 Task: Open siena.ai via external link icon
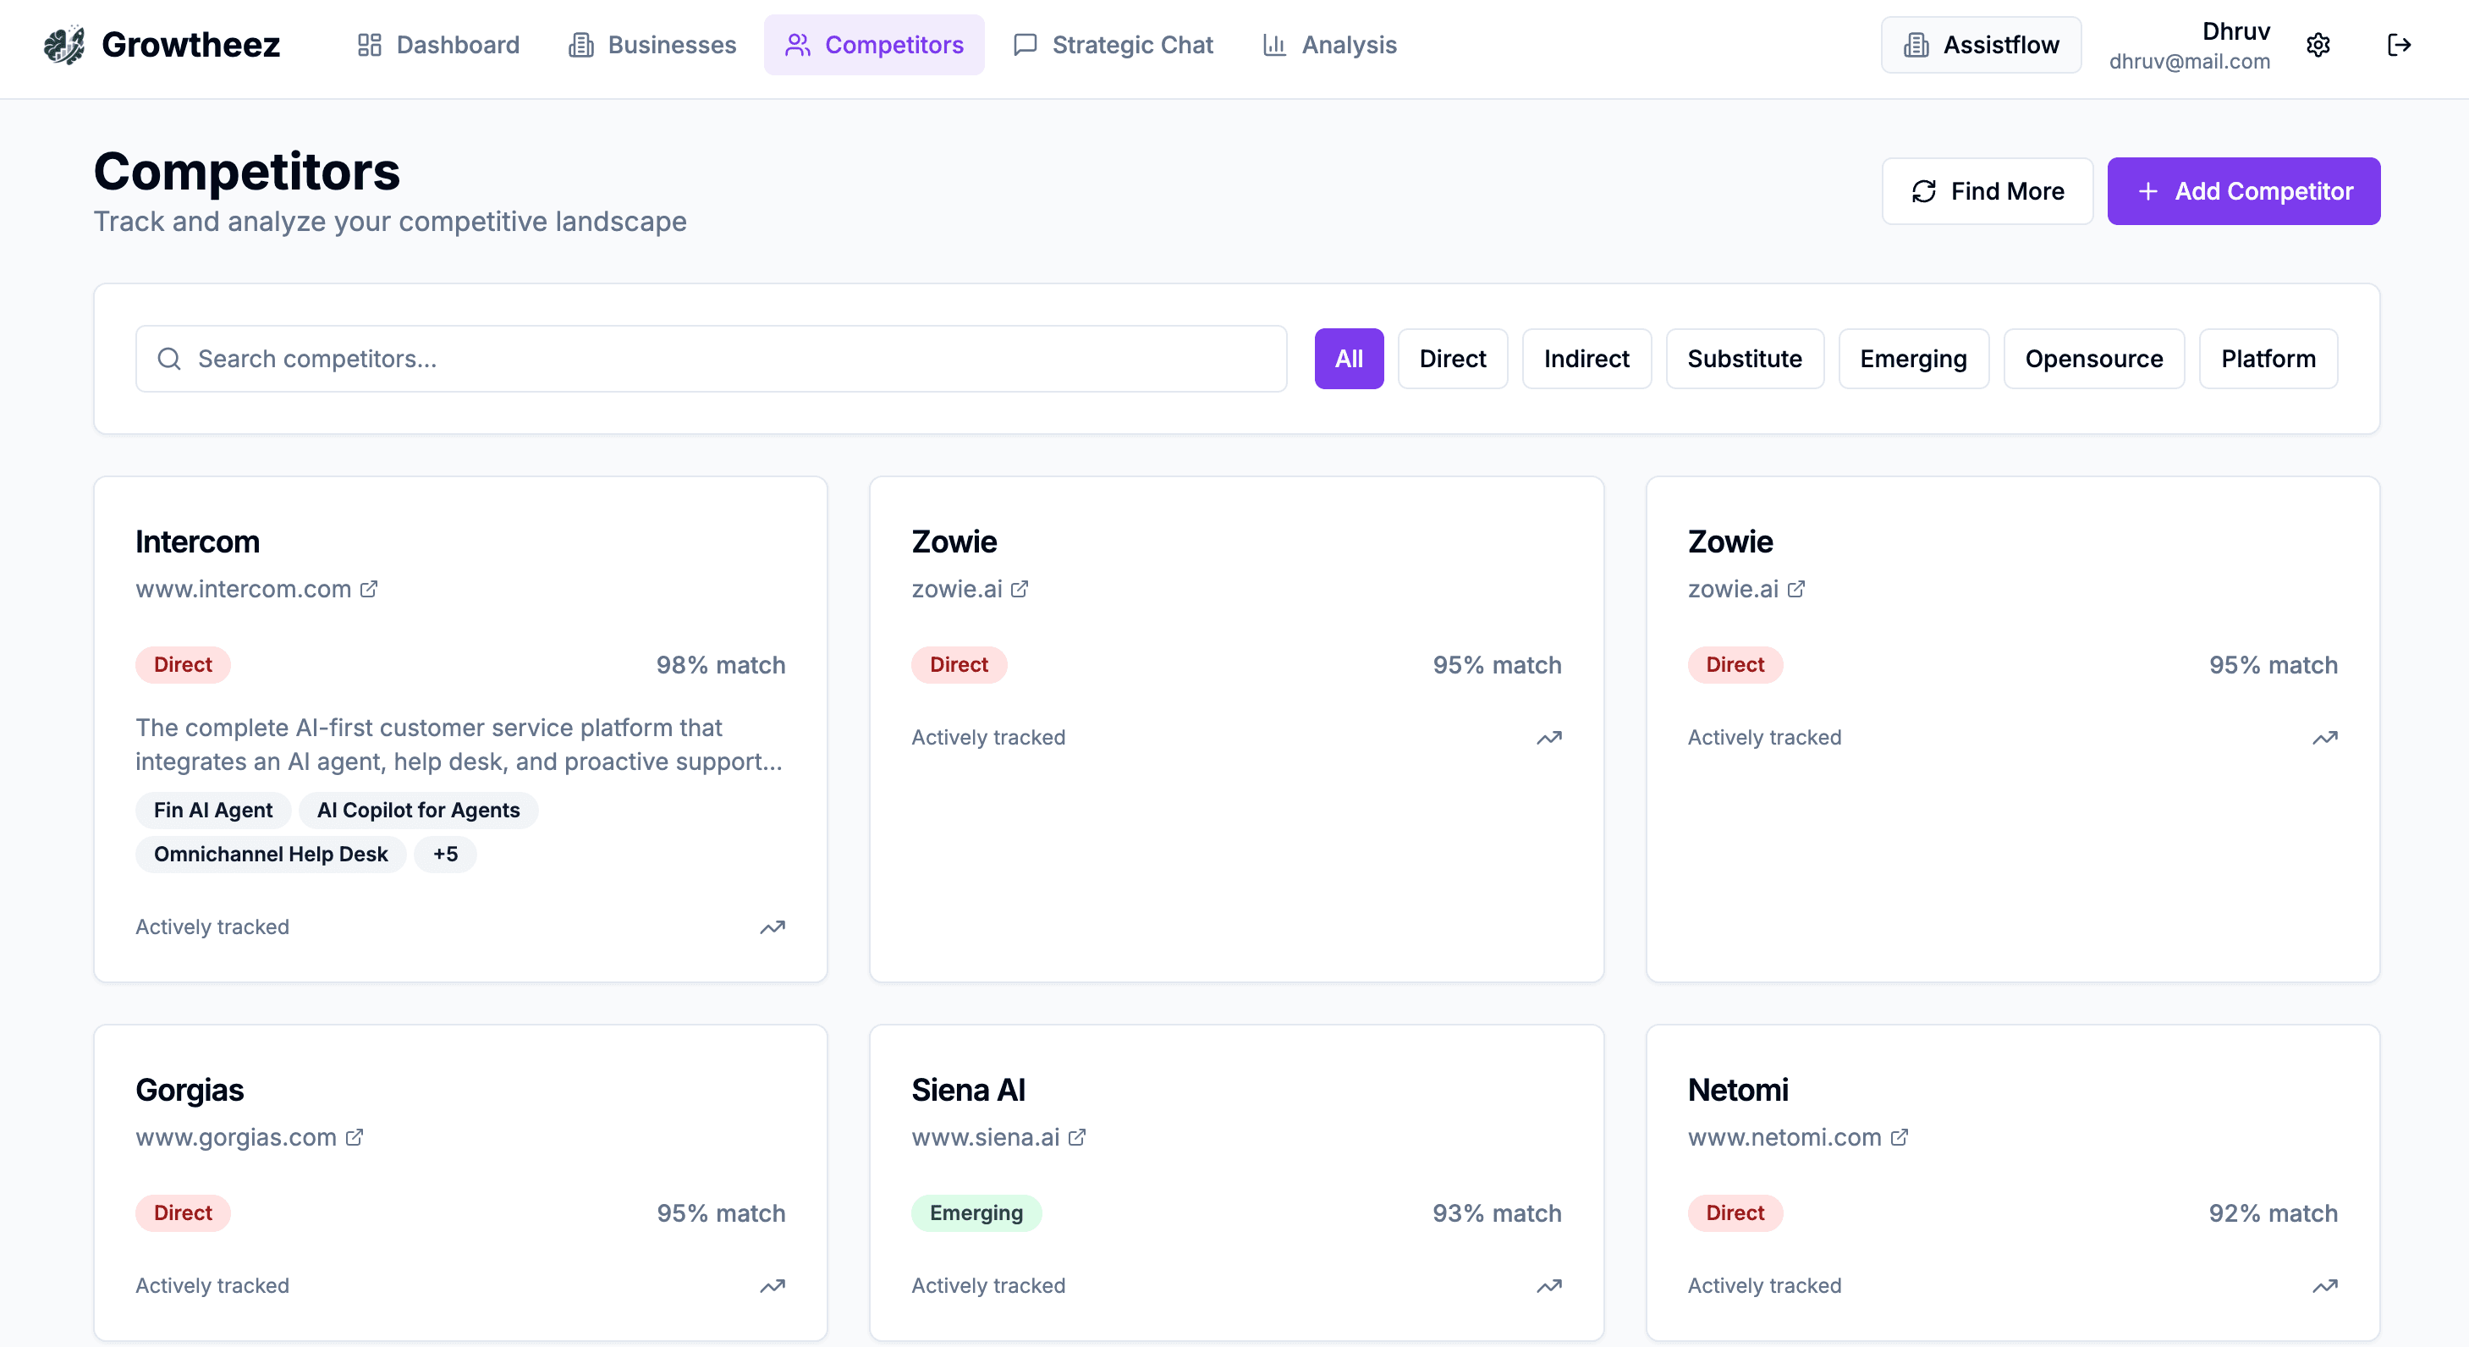pos(1078,1137)
